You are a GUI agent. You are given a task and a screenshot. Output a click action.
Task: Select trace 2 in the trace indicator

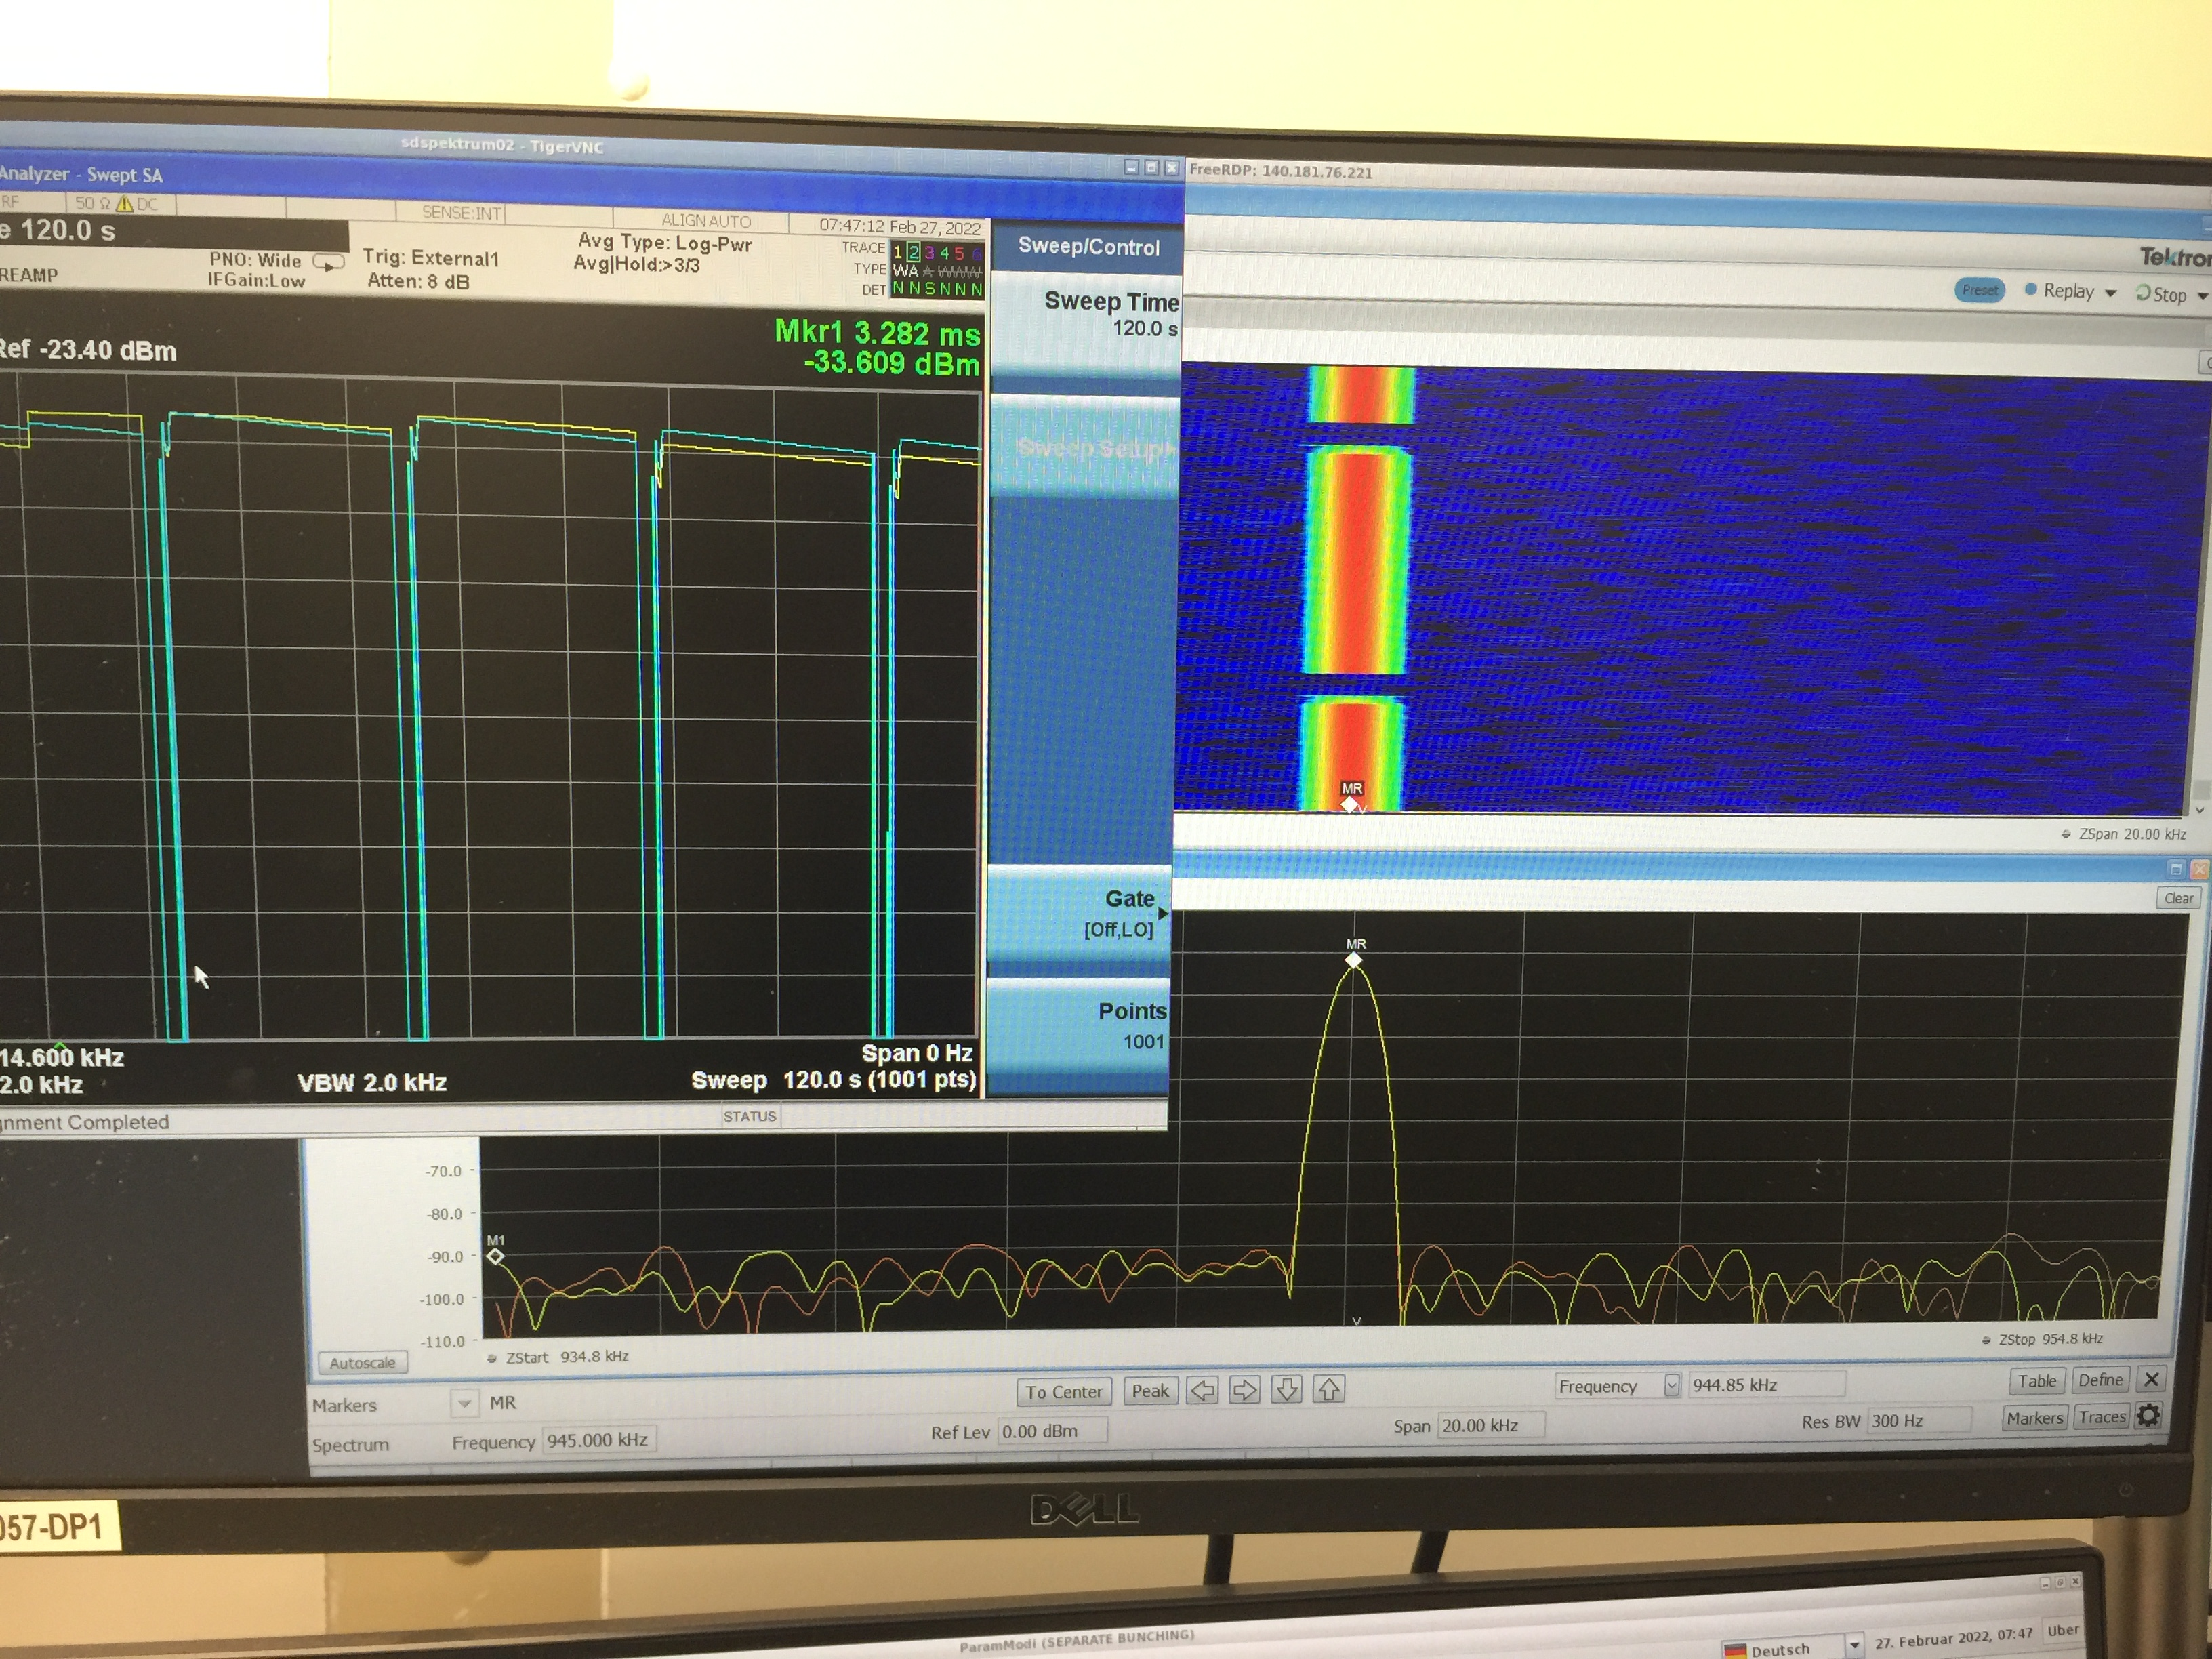[x=913, y=253]
